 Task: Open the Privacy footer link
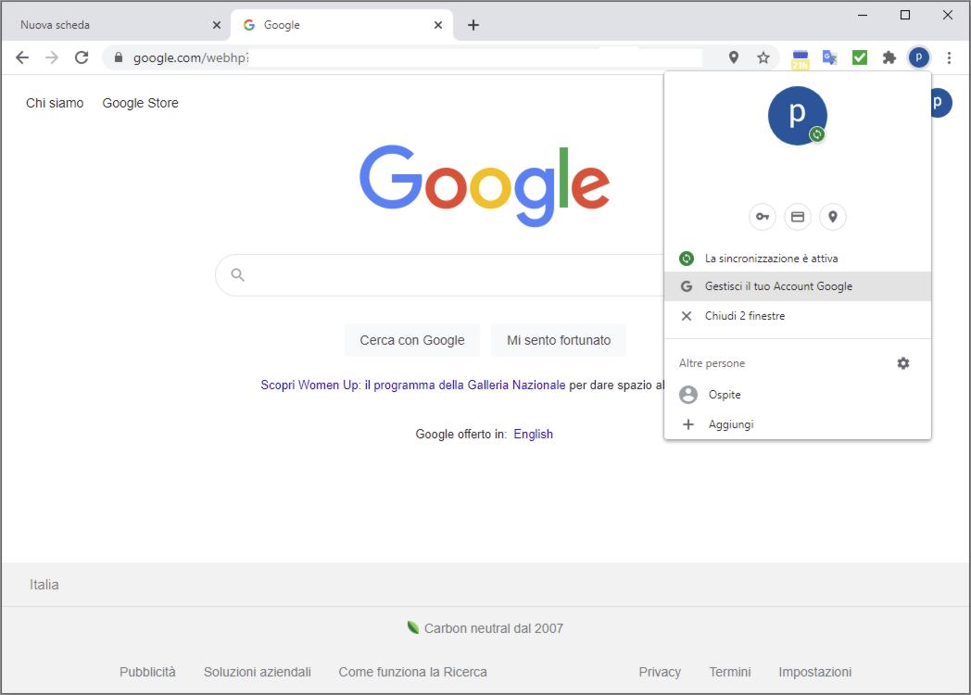(x=660, y=672)
